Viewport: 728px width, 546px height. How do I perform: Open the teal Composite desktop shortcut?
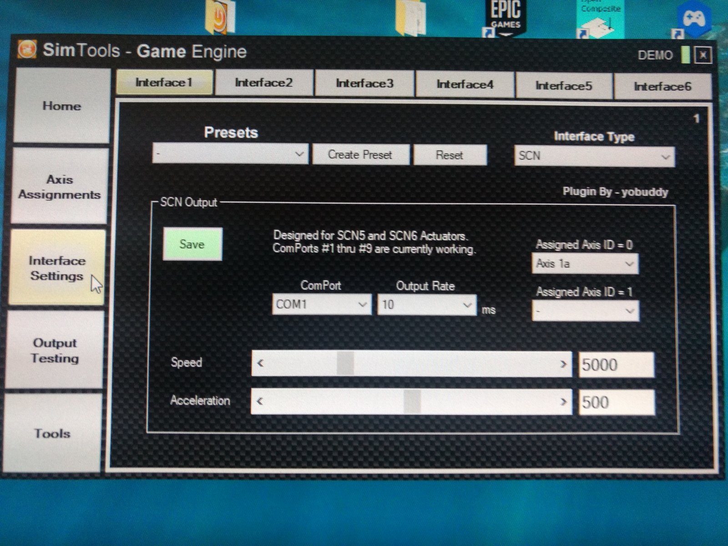[600, 19]
